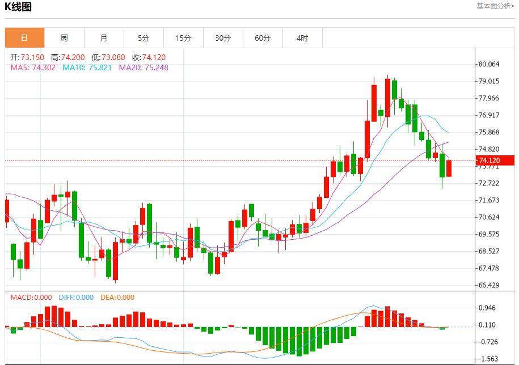Click the 75.868 price axis label
The image size is (519, 365).
(489, 132)
